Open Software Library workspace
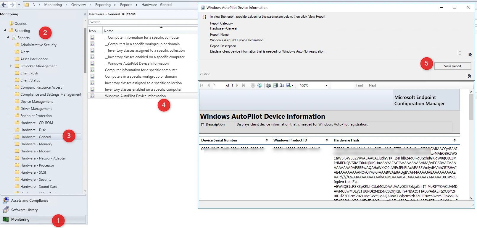The image size is (477, 228). click(x=43, y=210)
